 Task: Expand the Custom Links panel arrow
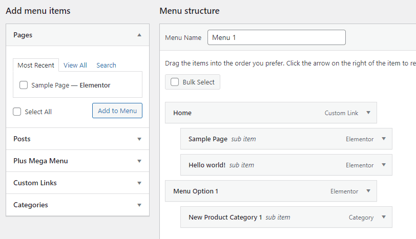(139, 183)
